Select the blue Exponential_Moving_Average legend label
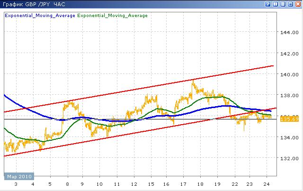This screenshot has width=303, height=191. click(x=39, y=16)
